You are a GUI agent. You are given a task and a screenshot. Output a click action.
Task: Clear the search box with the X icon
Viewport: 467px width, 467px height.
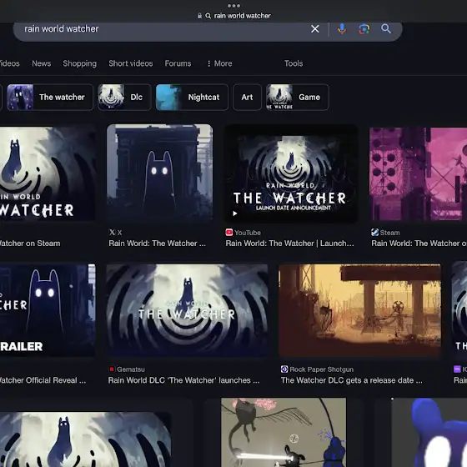[x=315, y=29]
